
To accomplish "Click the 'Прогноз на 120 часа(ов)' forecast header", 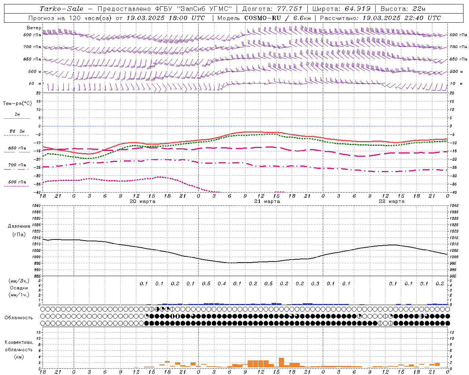I will 71,18.
